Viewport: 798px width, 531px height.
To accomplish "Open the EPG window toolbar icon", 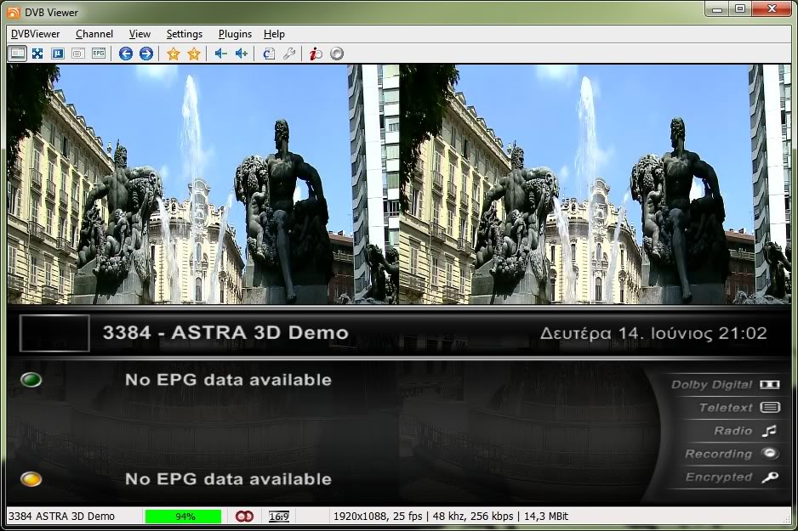I will click(x=98, y=54).
